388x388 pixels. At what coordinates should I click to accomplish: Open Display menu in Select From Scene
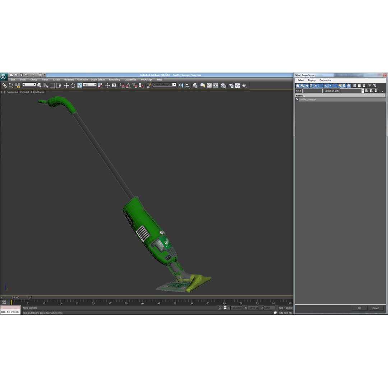312,80
